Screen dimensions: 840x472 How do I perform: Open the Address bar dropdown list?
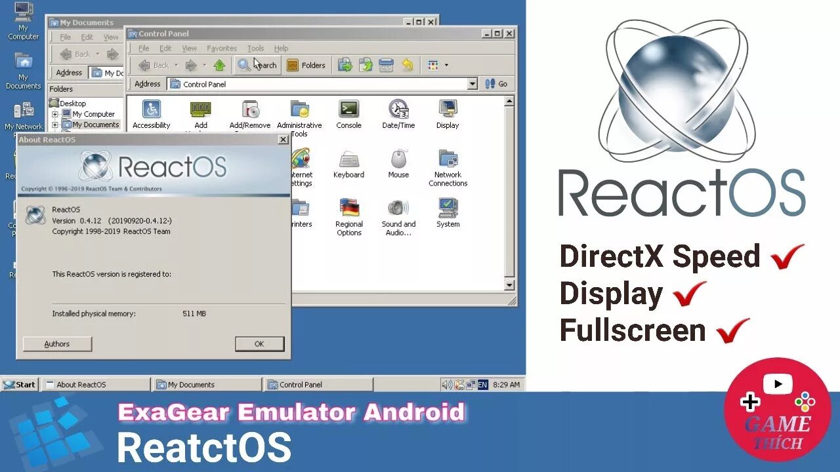point(473,84)
